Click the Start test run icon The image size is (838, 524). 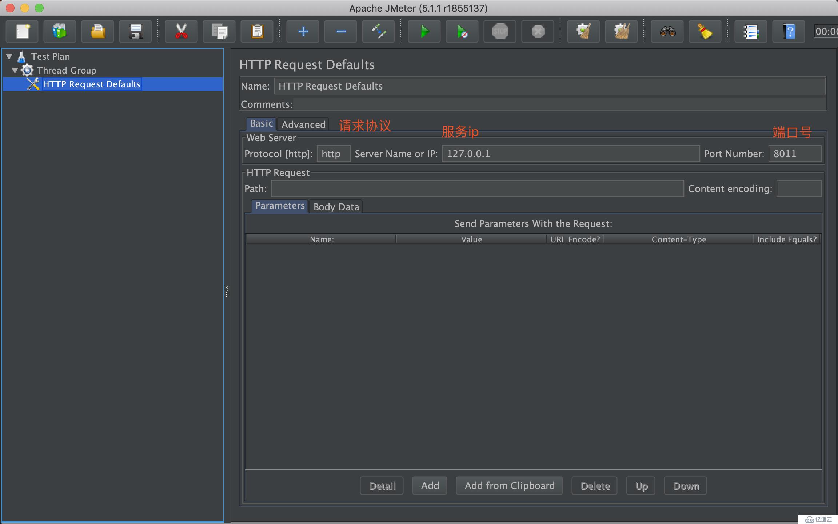[x=424, y=31]
